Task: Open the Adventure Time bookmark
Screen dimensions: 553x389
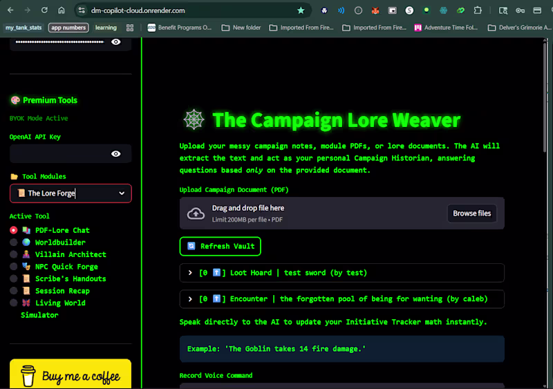Action: coord(446,28)
